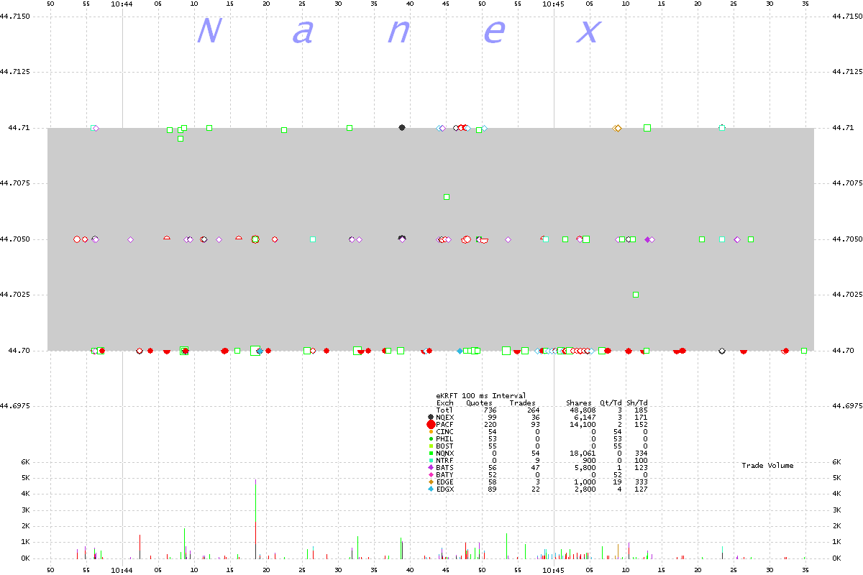Click EDGE shares value '1,000'

[585, 482]
